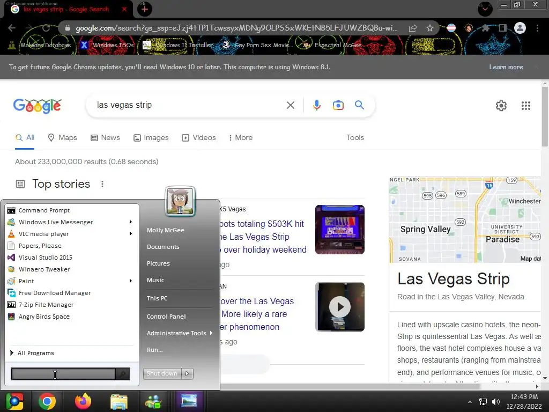
Task: Switch to Maps results tab
Action: tap(62, 138)
